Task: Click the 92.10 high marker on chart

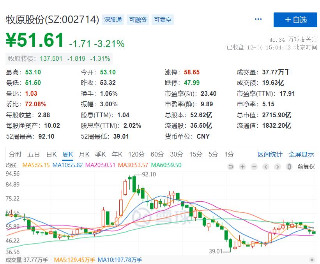Action: coord(149,174)
